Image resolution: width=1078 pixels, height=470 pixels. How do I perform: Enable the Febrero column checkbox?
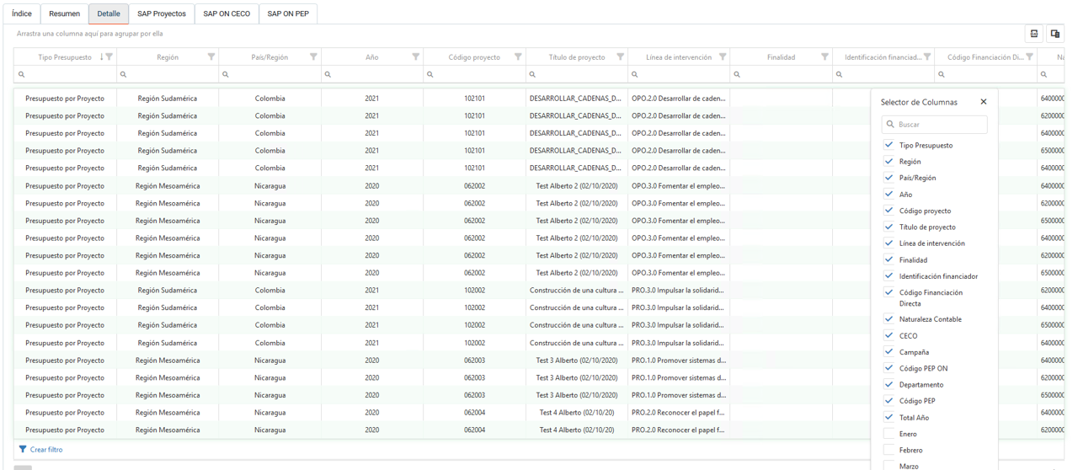click(x=889, y=450)
